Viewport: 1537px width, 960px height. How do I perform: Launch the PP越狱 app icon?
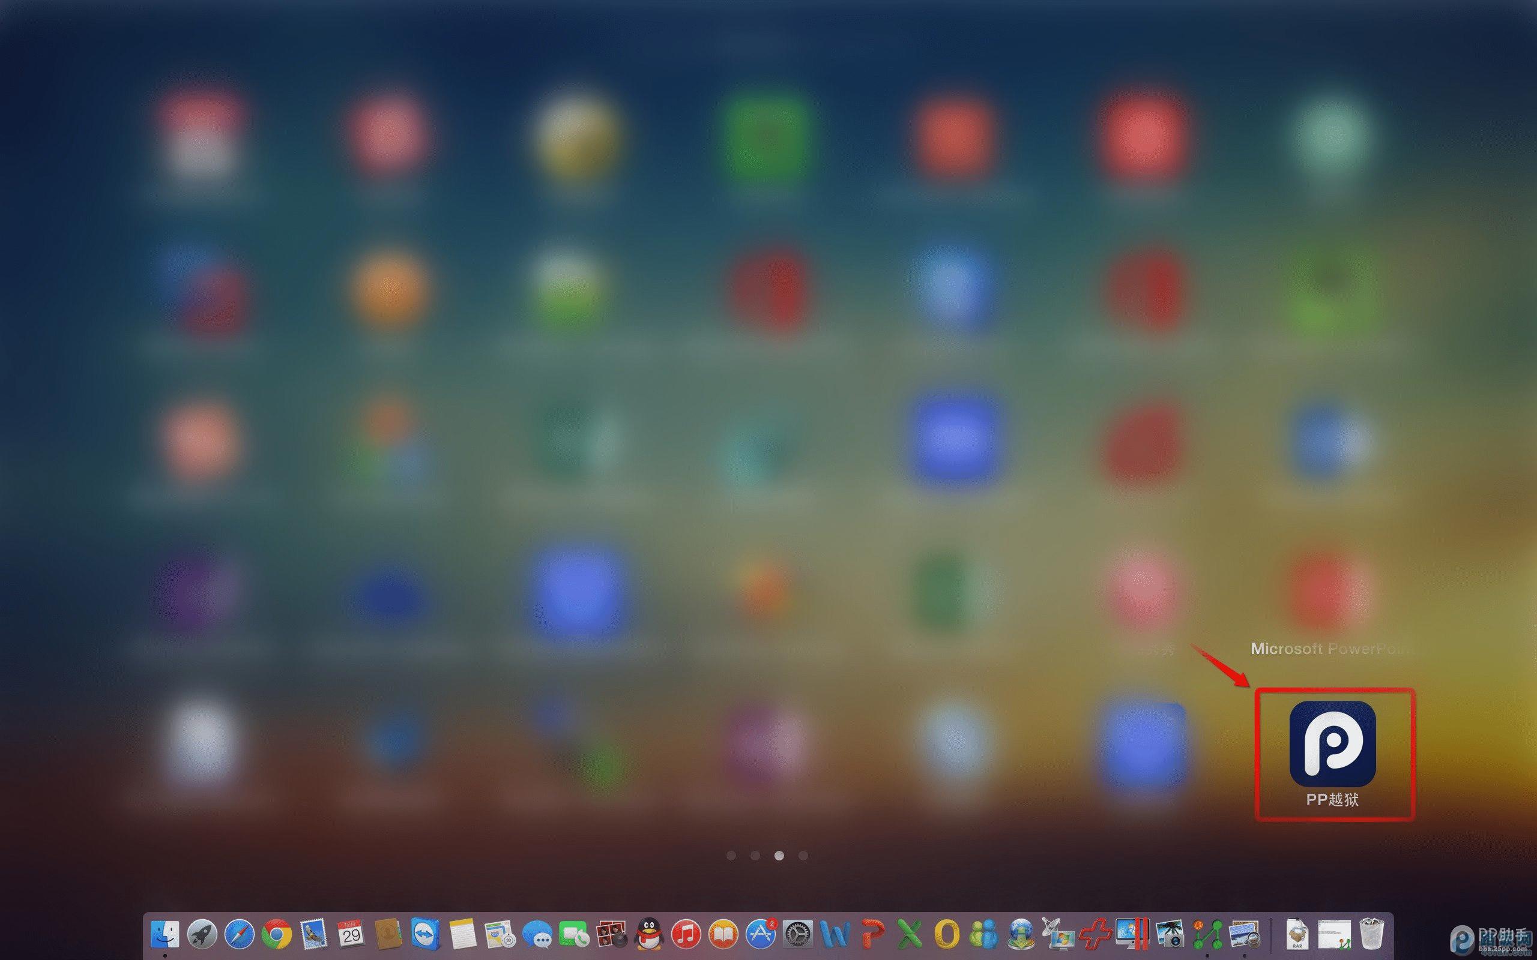[x=1332, y=743]
